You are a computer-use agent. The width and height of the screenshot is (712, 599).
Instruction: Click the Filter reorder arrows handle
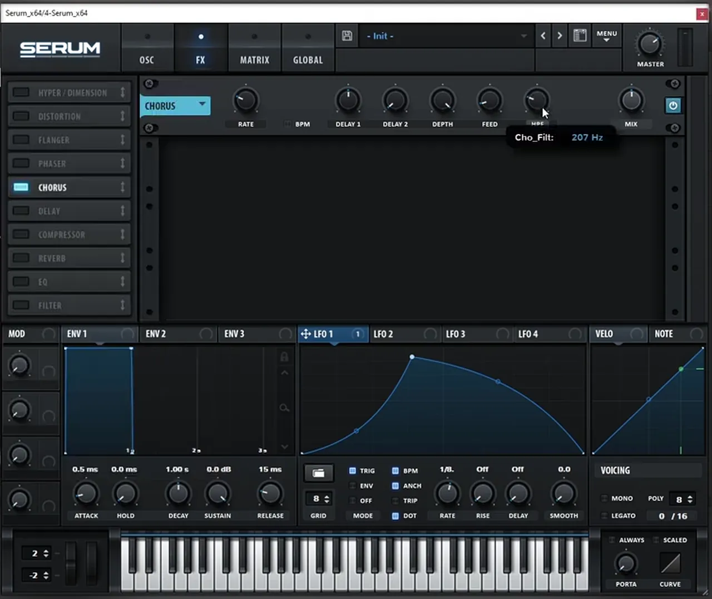point(122,306)
